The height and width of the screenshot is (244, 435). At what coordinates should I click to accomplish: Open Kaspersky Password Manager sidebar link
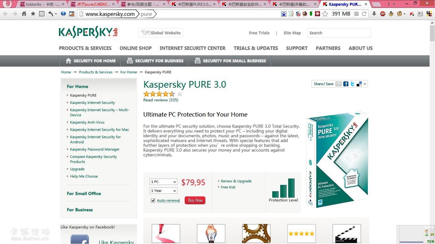(95, 149)
